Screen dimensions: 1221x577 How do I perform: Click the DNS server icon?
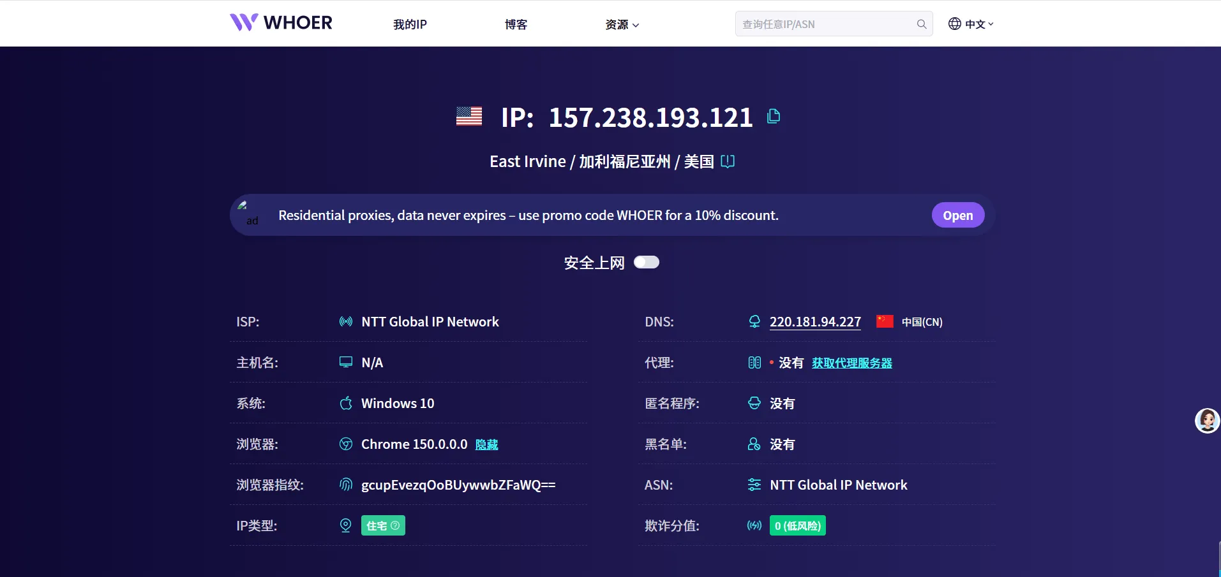[754, 321]
